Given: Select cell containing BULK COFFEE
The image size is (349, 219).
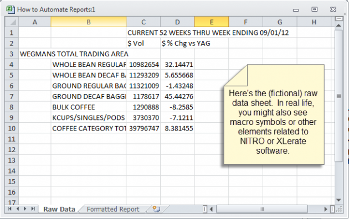Looking at the screenshot, I should (x=89, y=107).
